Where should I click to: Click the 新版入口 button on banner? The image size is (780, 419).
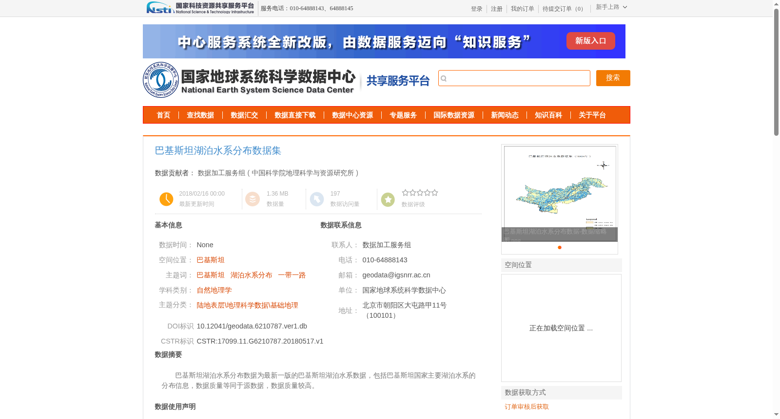(590, 41)
